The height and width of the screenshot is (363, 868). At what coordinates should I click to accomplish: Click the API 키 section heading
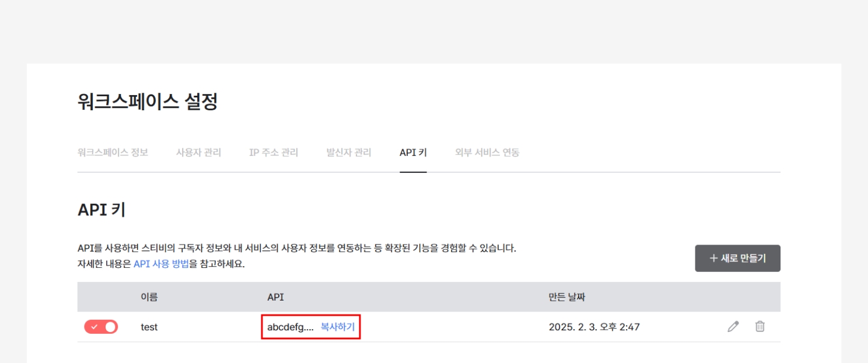101,210
